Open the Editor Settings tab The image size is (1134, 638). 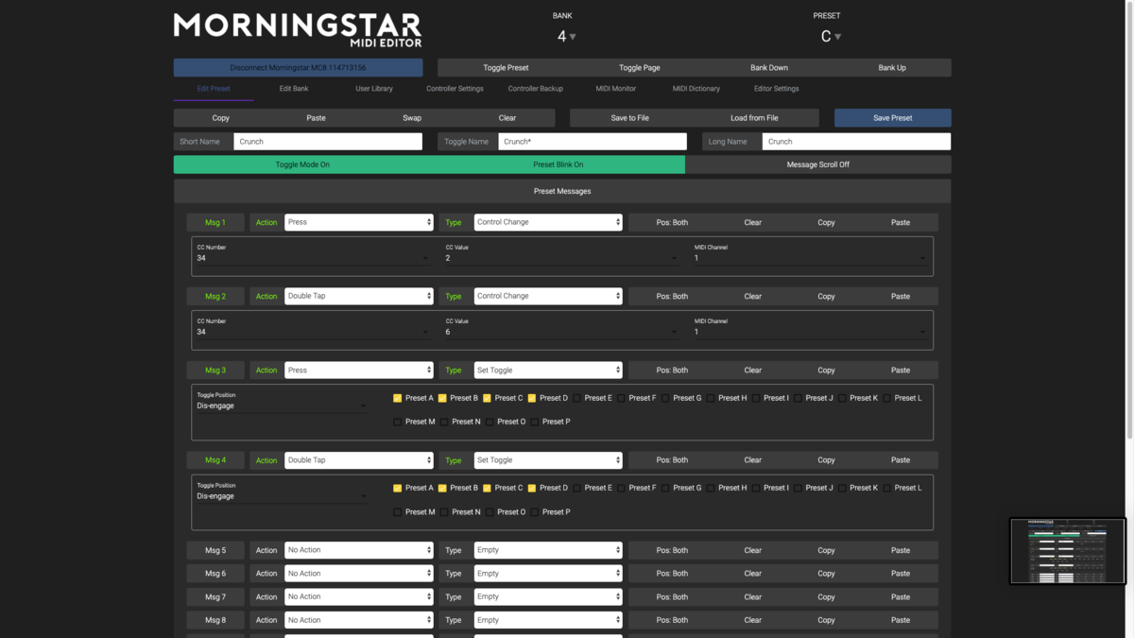coord(776,89)
